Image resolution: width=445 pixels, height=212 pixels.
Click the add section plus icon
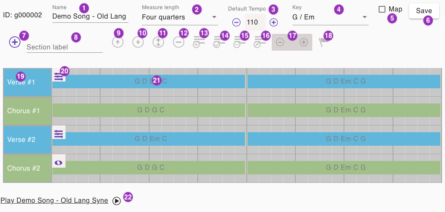click(14, 42)
